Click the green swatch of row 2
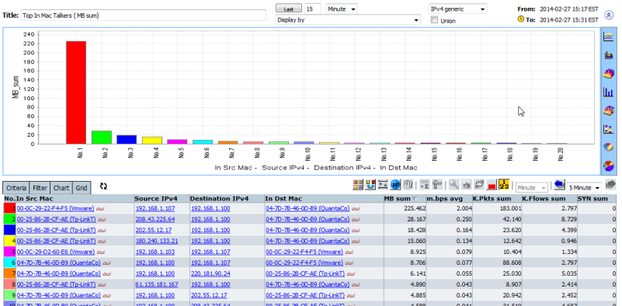Viewport: 622px width, 306px height. coord(9,219)
